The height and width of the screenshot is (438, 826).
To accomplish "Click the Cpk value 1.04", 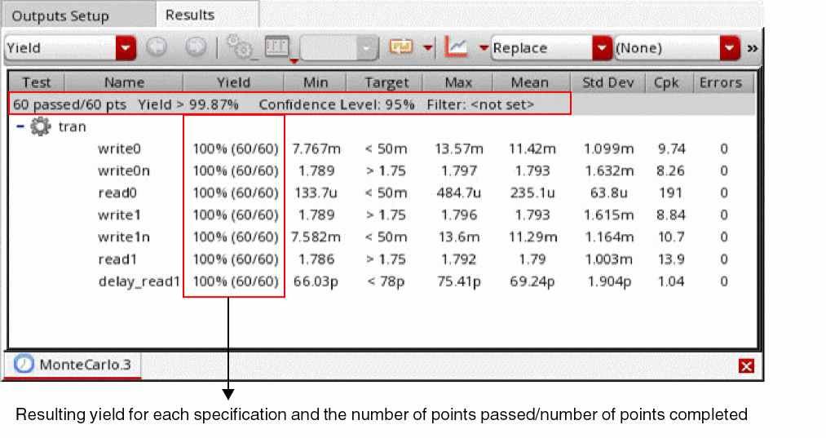I will [x=671, y=281].
